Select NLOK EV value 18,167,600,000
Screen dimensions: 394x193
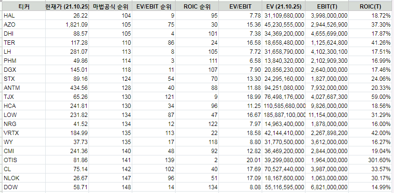click(x=284, y=178)
